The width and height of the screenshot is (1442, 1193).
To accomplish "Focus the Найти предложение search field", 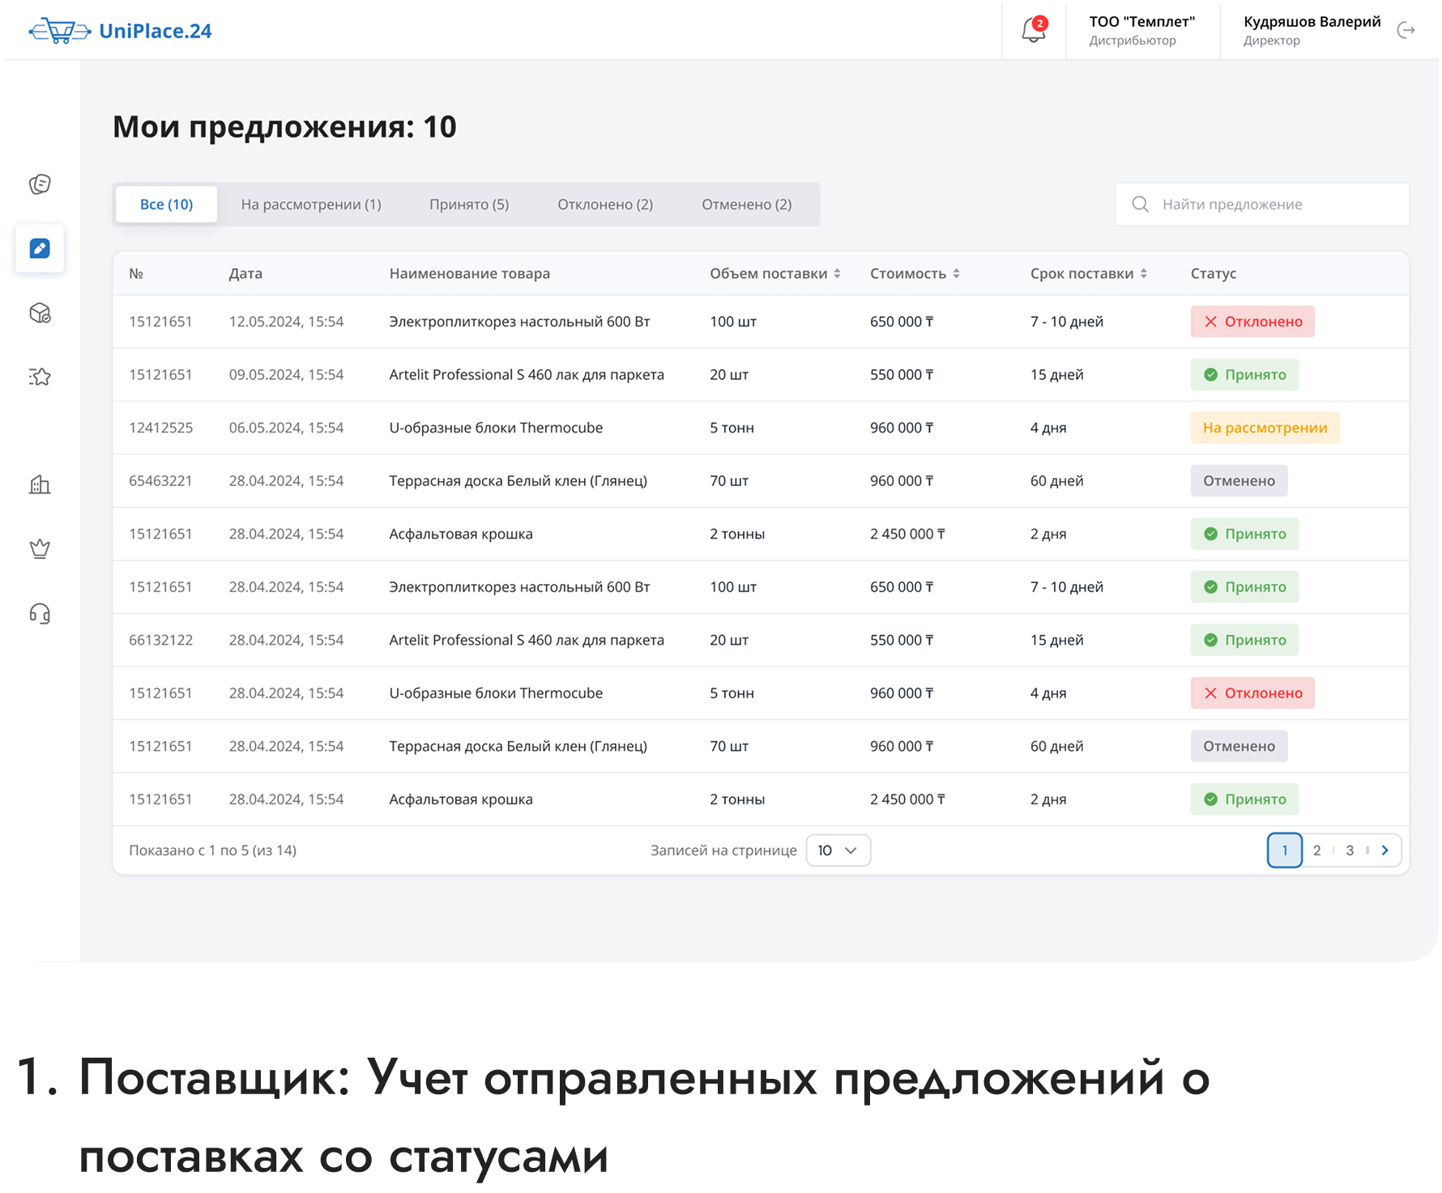I will 1272,204.
